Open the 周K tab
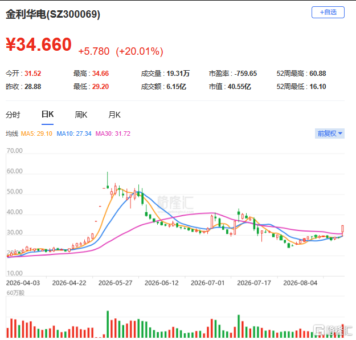The height and width of the screenshot is (340, 356). coord(81,115)
